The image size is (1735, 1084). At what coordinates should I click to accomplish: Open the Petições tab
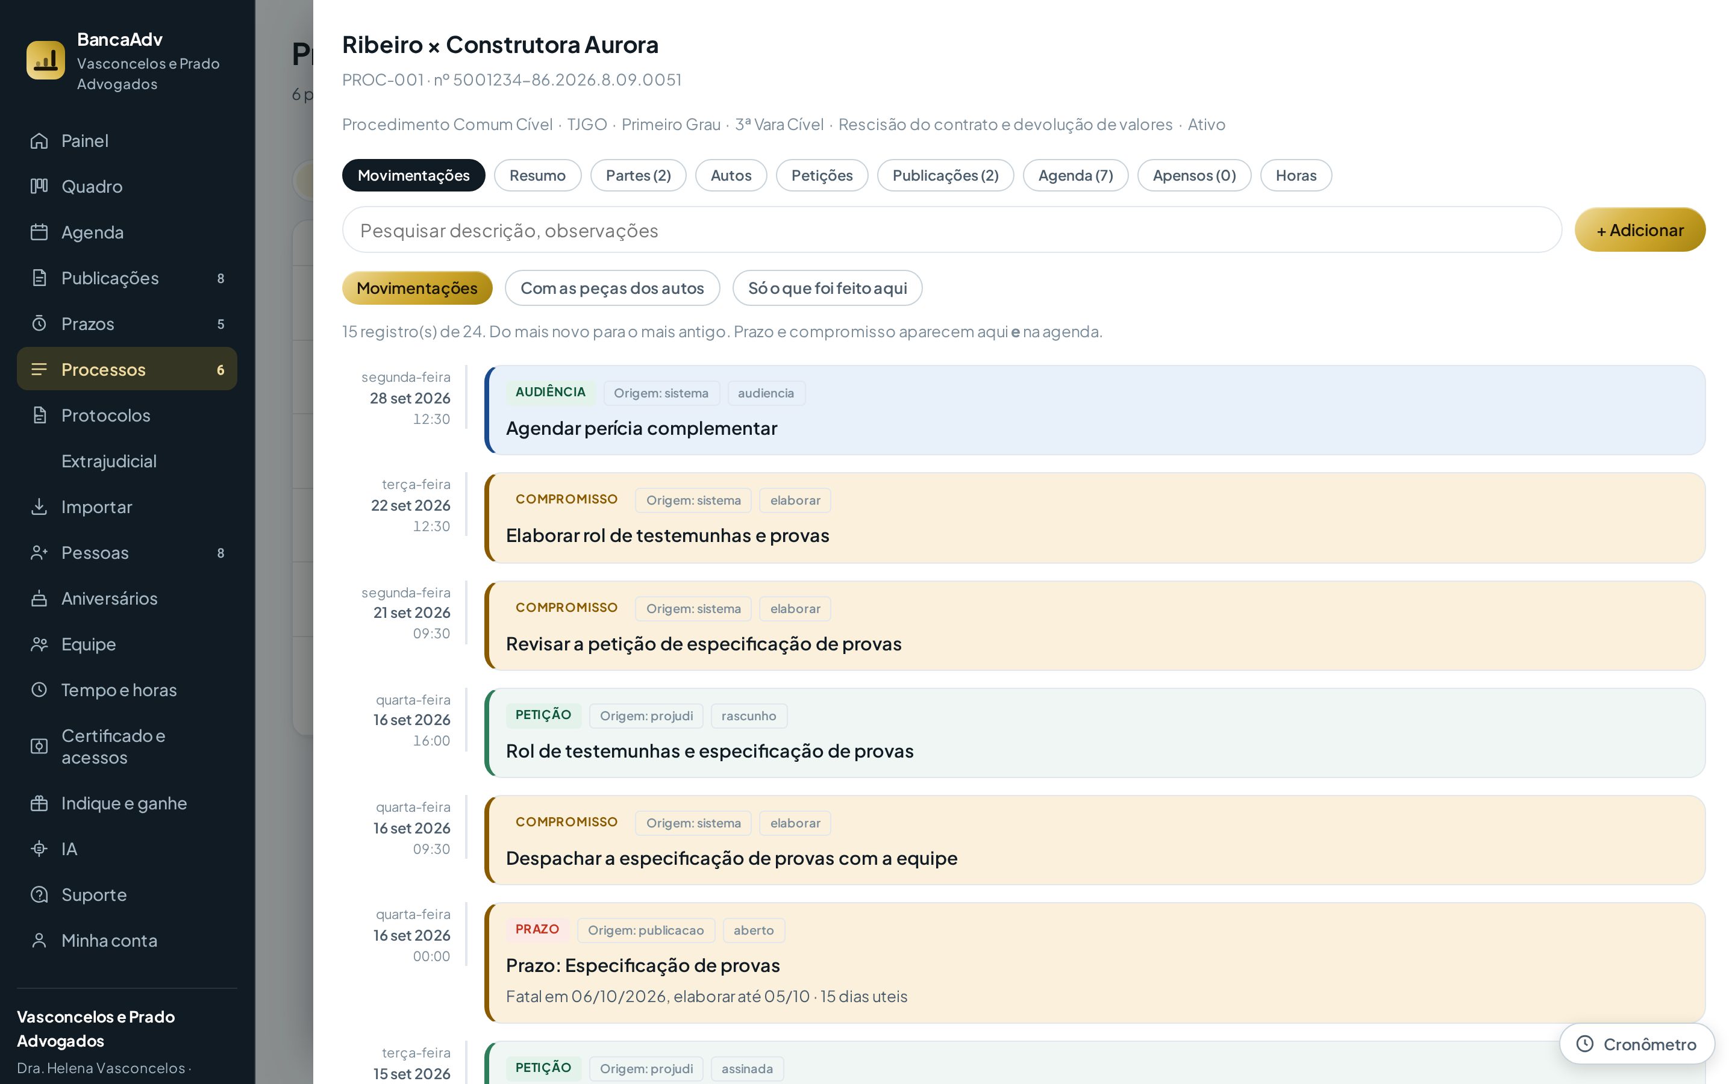(x=822, y=175)
